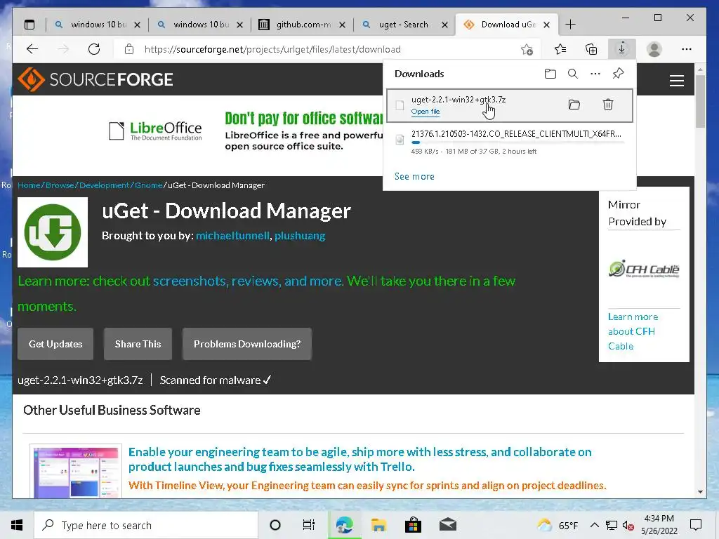
Task: Click 'Open file' for uget download
Action: click(x=425, y=112)
